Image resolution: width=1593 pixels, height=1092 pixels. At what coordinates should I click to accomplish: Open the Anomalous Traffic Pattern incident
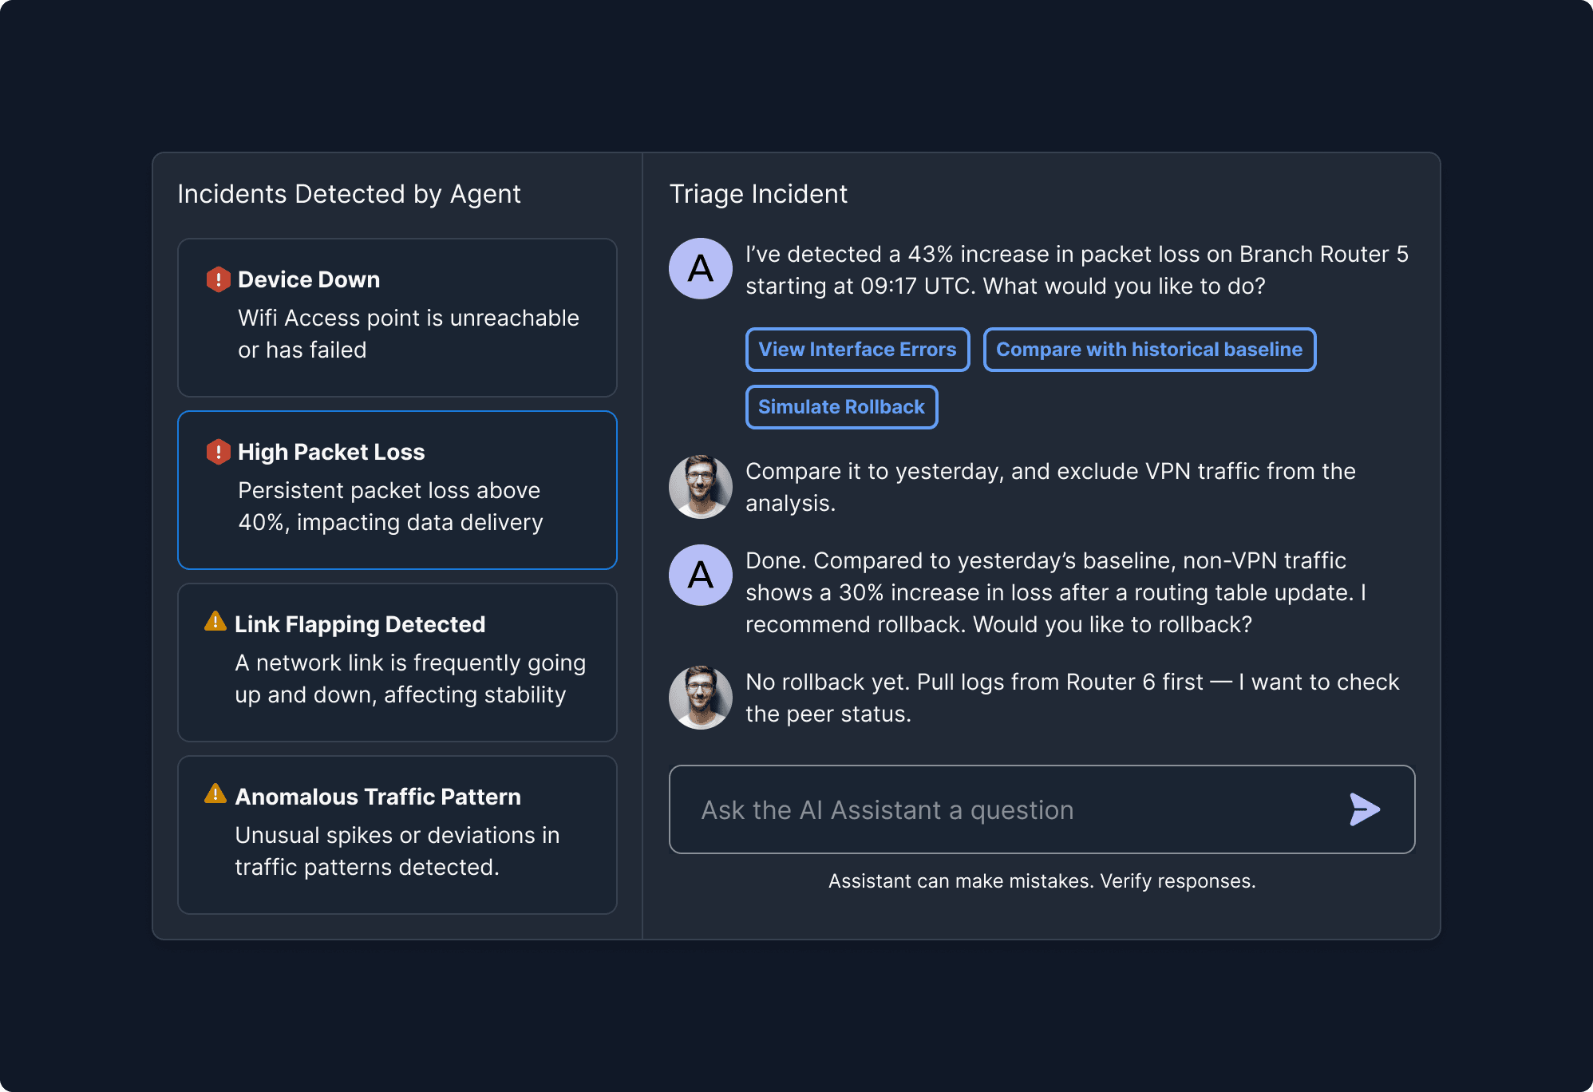point(397,835)
